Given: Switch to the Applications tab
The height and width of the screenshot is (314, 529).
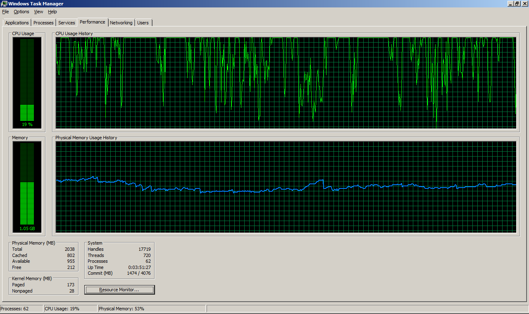Looking at the screenshot, I should click(17, 23).
